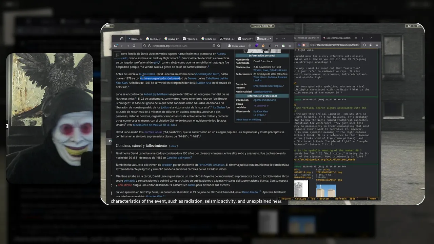
Task: Click the sidebar toggle icon left of back arrow
Action: click(x=116, y=46)
